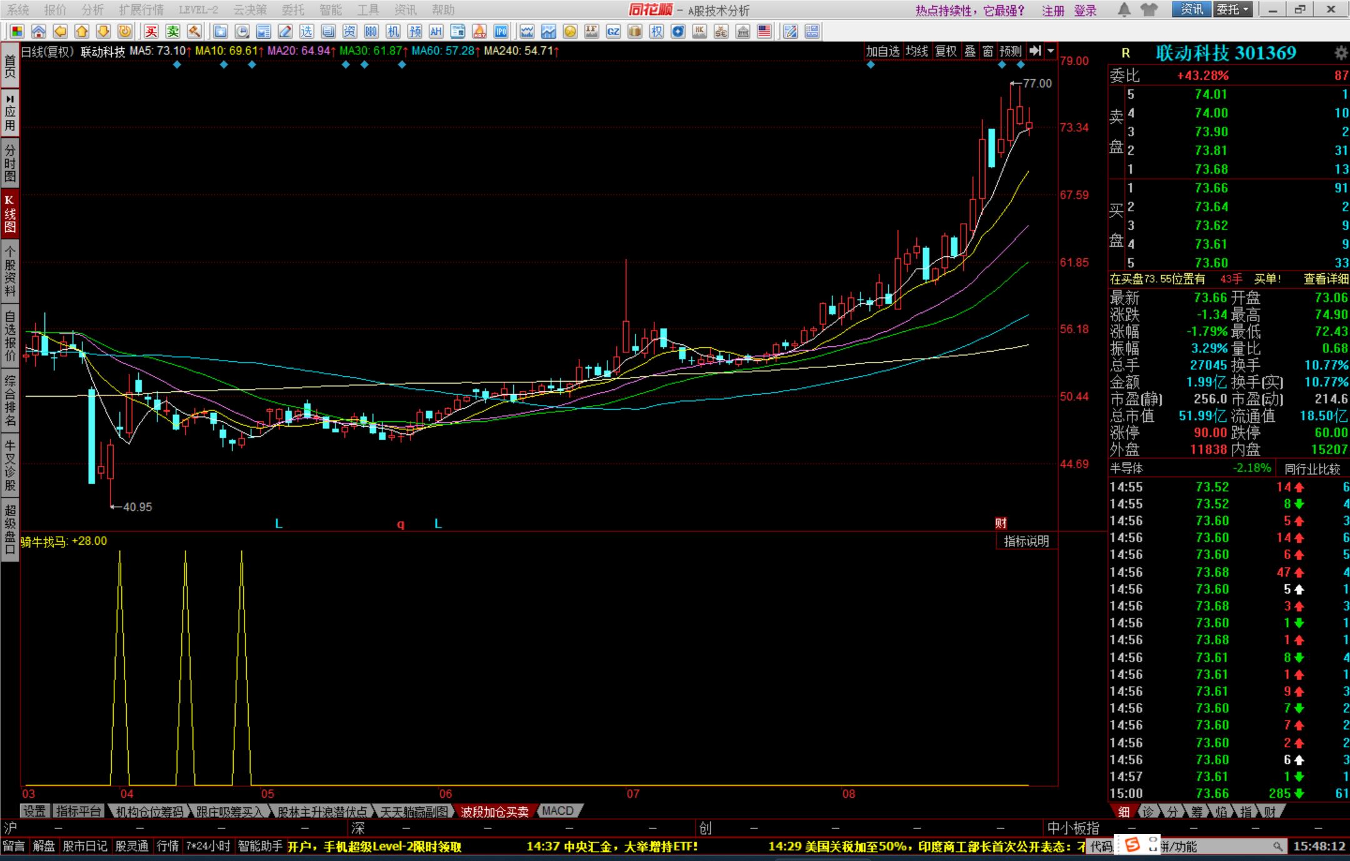Click the AH shares toolbar icon

tap(436, 31)
